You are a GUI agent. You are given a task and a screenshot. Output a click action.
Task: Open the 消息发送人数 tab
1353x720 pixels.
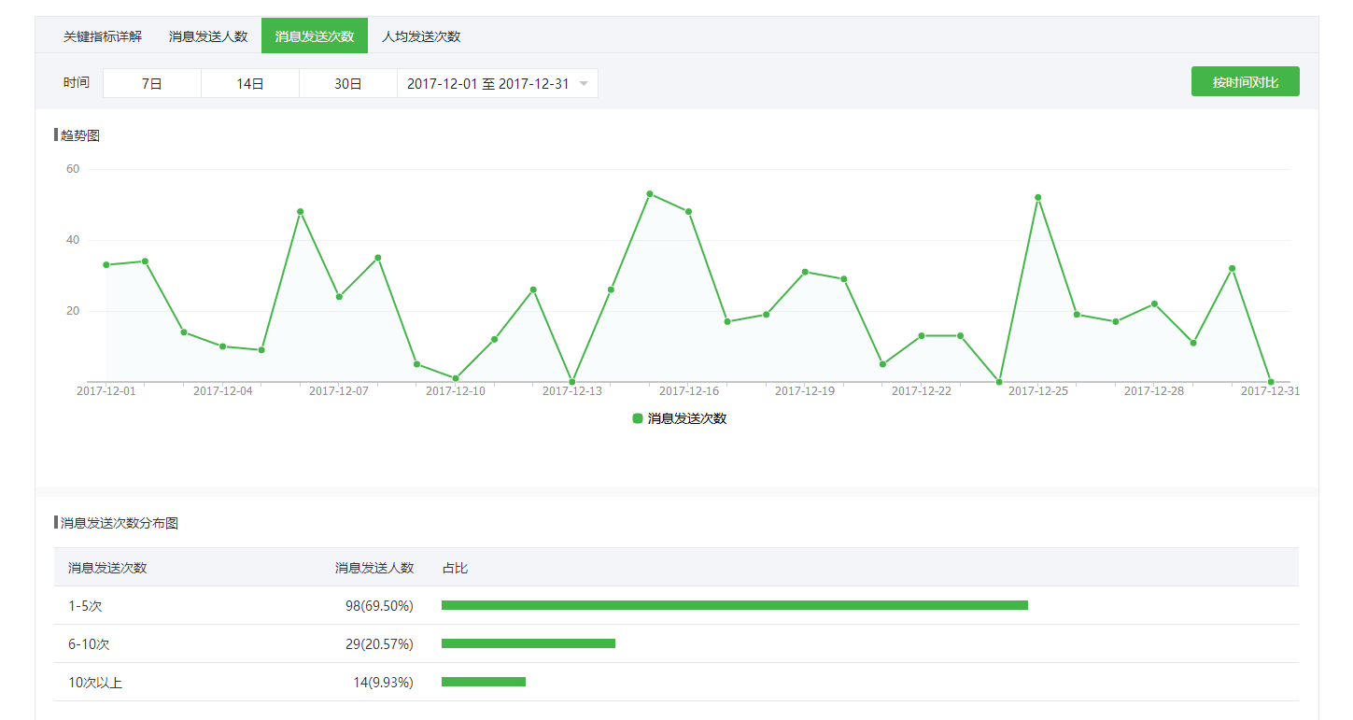tap(208, 36)
